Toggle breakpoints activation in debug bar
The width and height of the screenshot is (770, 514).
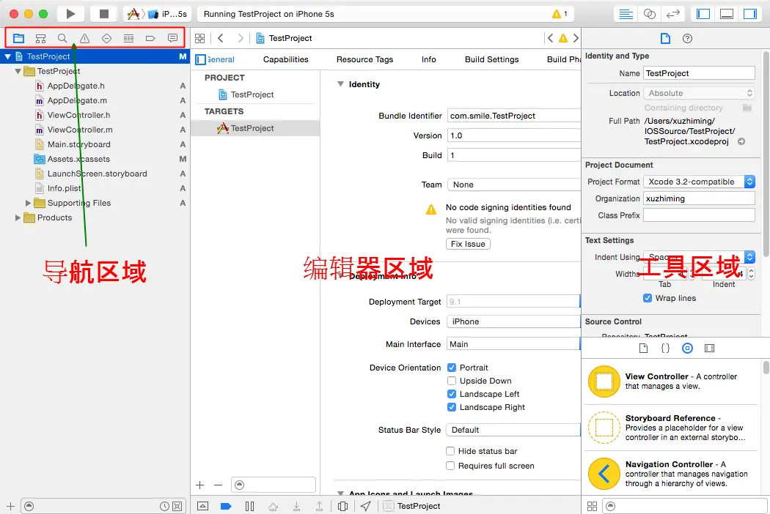click(x=226, y=506)
